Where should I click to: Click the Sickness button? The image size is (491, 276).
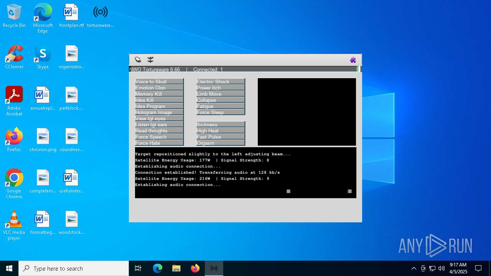point(221,124)
